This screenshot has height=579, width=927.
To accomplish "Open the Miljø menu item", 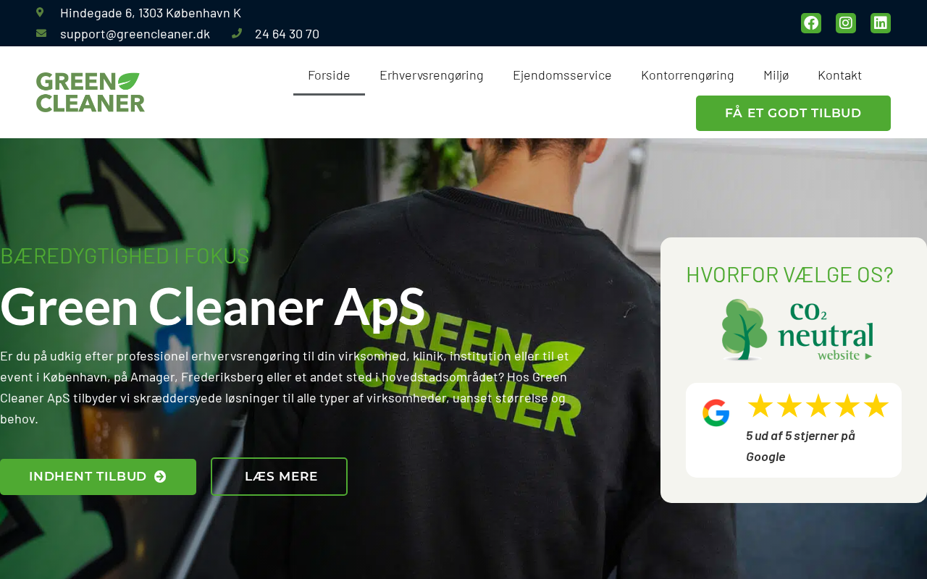I will [776, 75].
